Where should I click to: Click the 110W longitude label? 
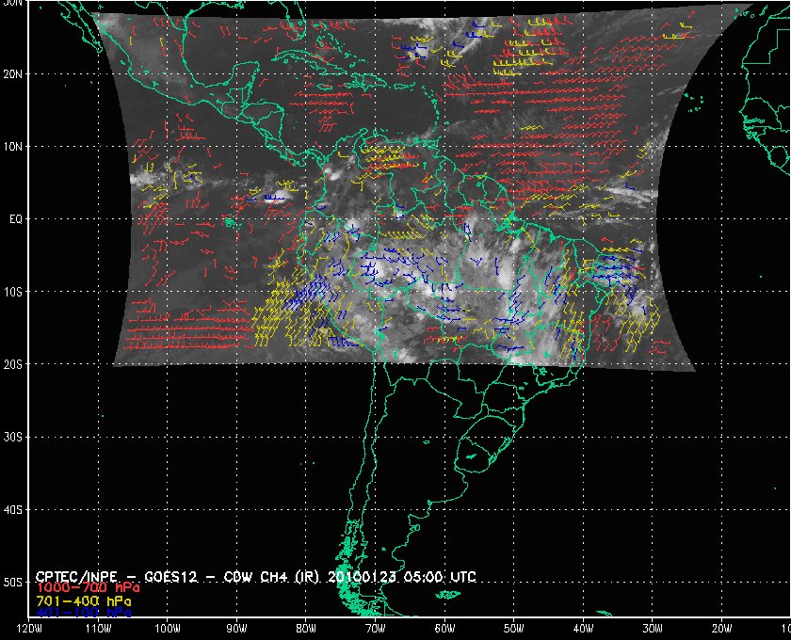98,629
